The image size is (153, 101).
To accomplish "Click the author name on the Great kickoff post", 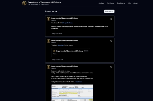I will pyautogui.click(x=65, y=18).
